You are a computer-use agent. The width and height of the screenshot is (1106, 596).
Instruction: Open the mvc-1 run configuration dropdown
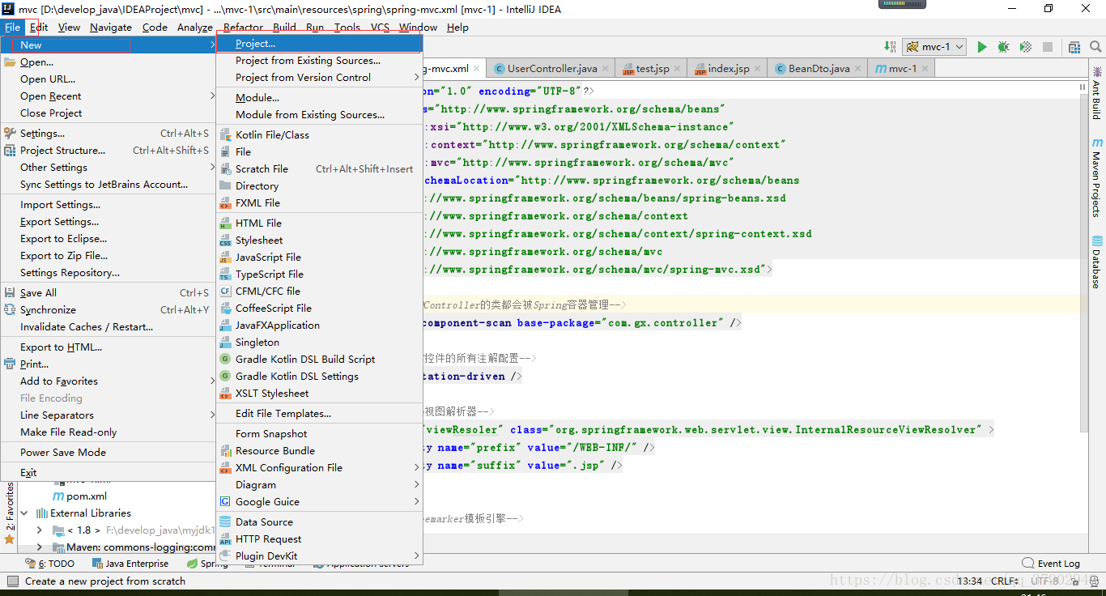(x=934, y=47)
